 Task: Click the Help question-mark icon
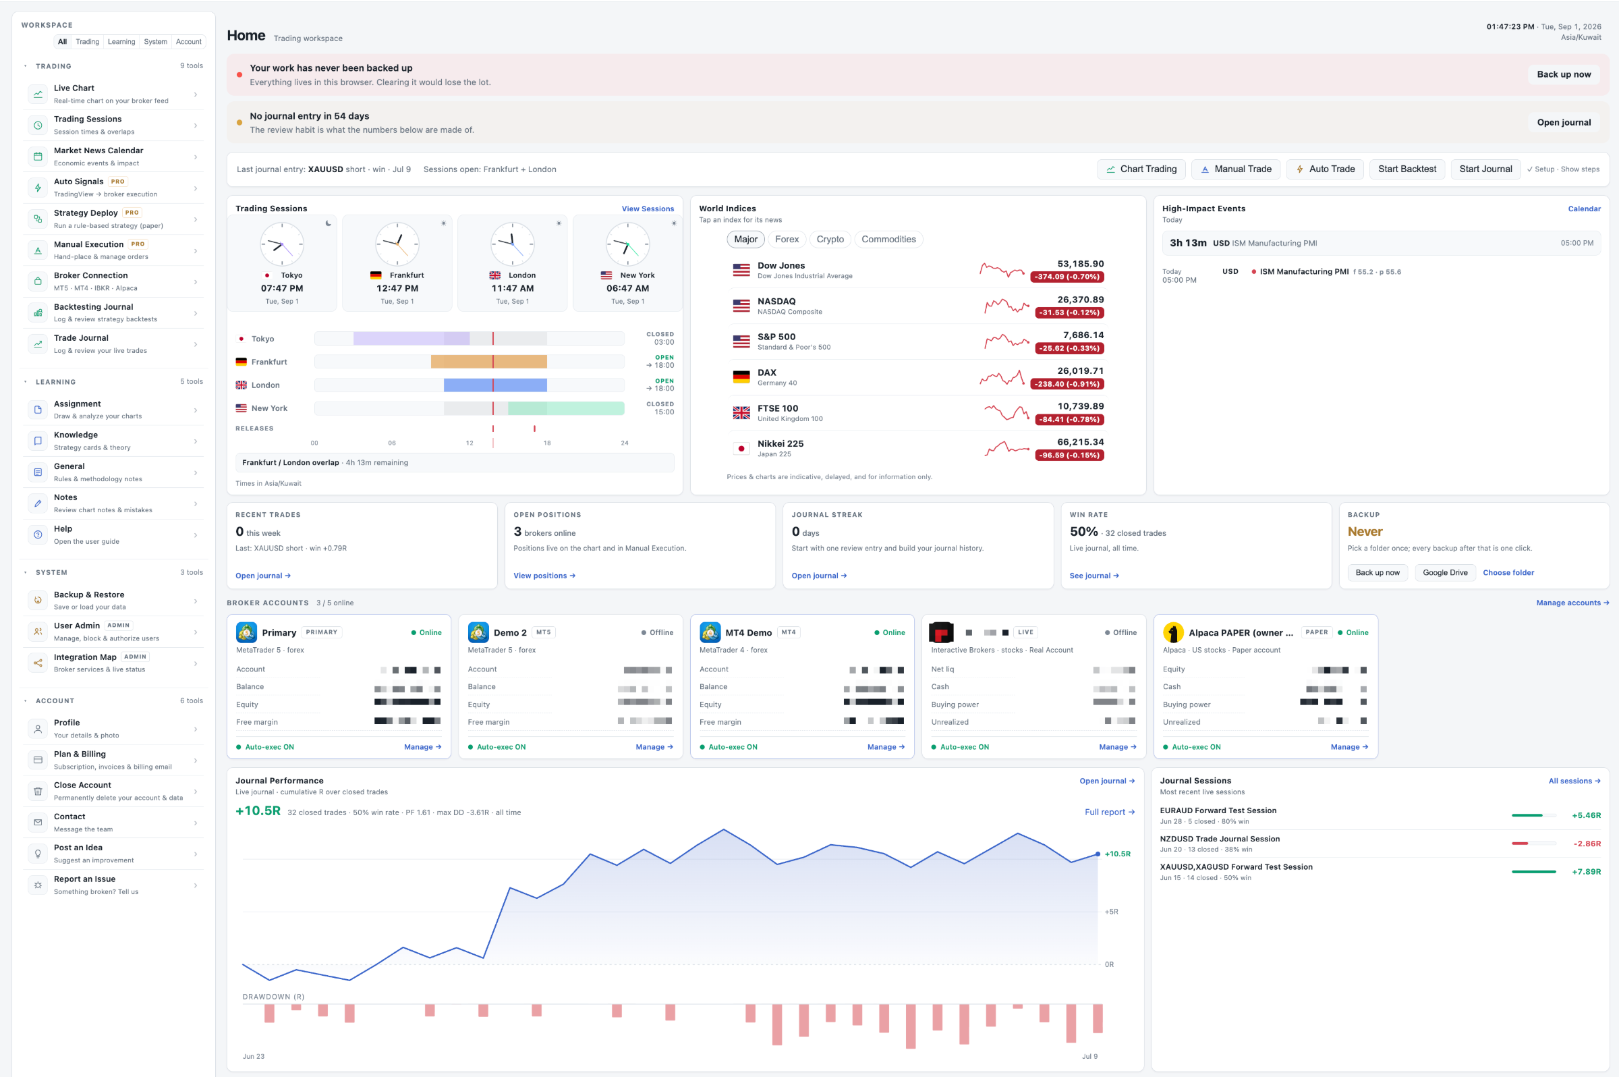(38, 535)
